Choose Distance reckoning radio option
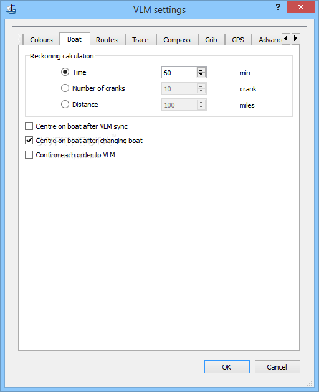This screenshot has width=319, height=392. click(x=65, y=105)
